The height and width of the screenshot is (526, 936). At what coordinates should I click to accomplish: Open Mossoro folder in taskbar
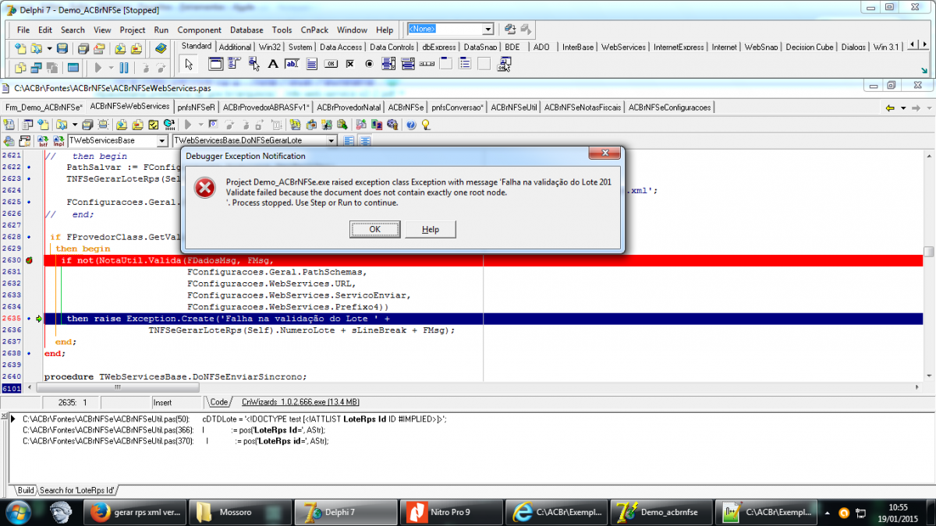click(242, 512)
